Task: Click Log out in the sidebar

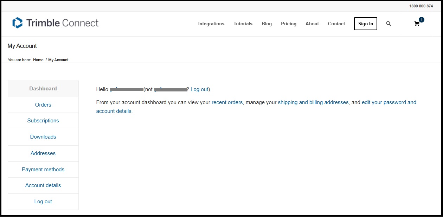Action: click(x=43, y=202)
